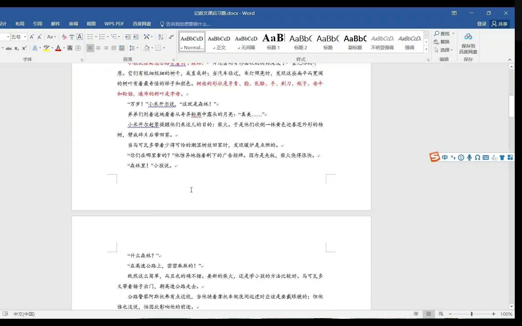This screenshot has height=326, width=522.
Task: Collapse the ribbon with the arrow
Action: coord(510,60)
